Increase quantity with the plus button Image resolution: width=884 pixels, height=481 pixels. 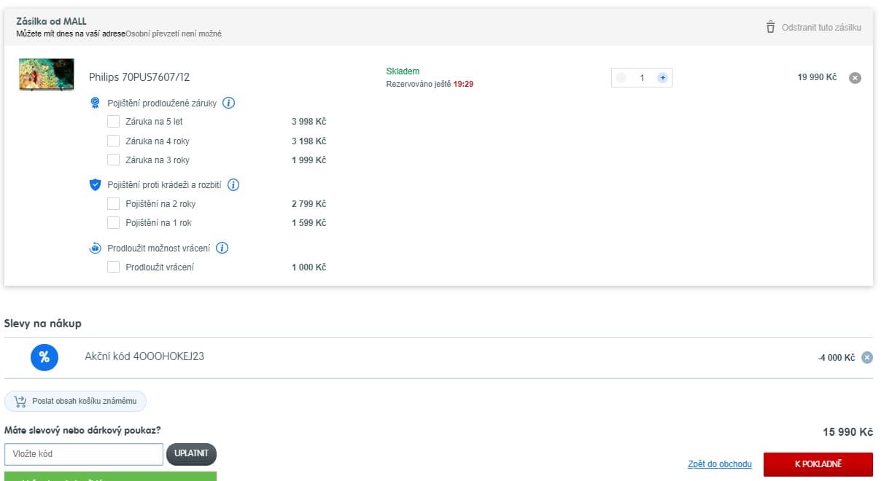click(x=662, y=77)
